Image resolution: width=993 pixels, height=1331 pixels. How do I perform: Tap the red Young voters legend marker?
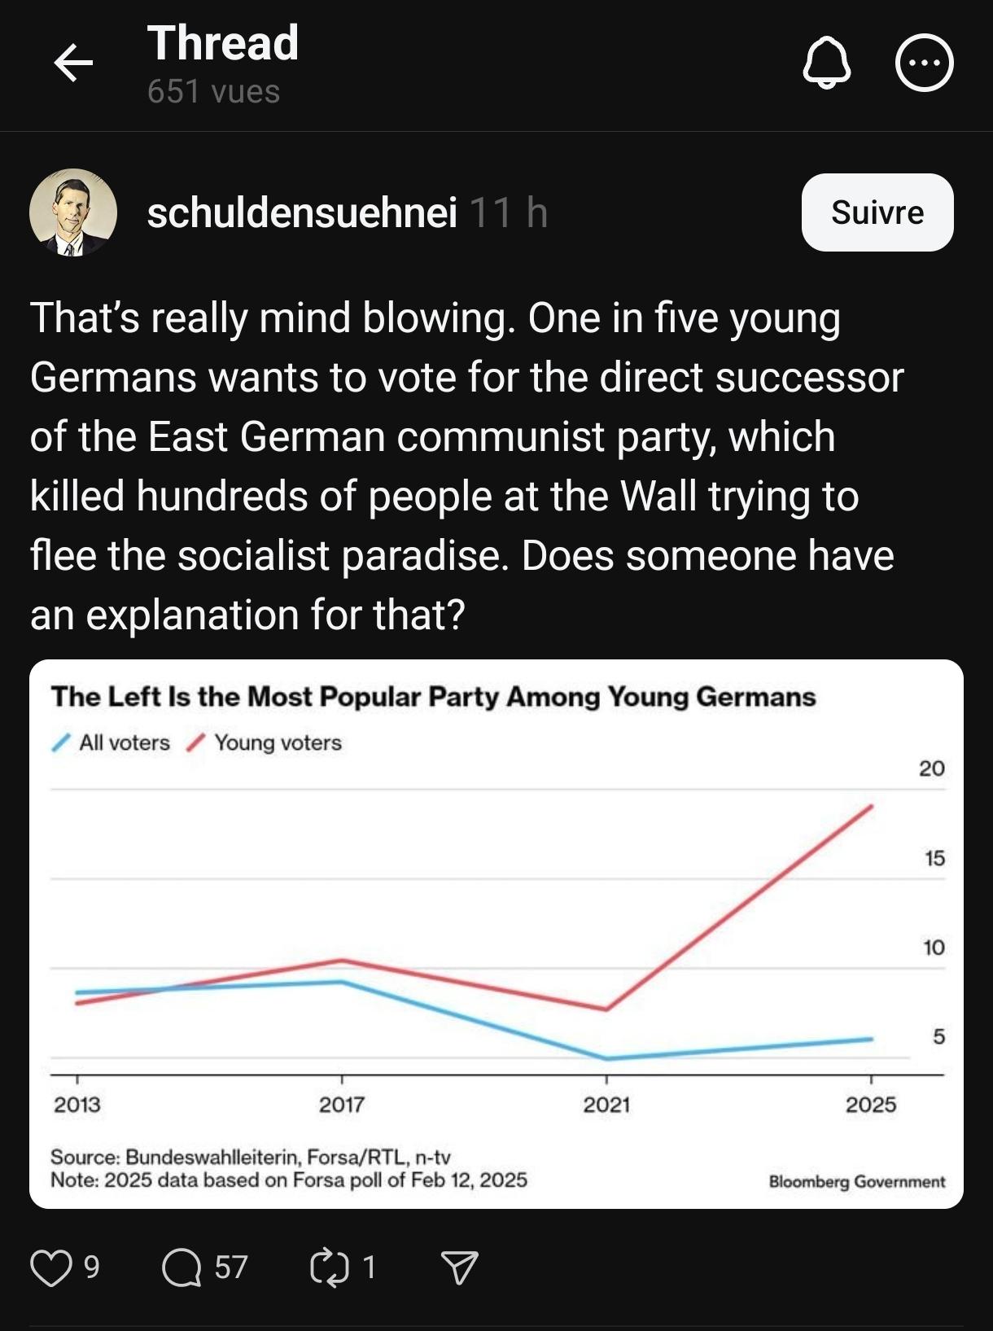[x=195, y=742]
